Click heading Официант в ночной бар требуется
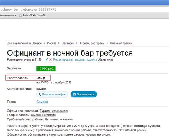This screenshot has width=169, height=140. tap(70, 53)
